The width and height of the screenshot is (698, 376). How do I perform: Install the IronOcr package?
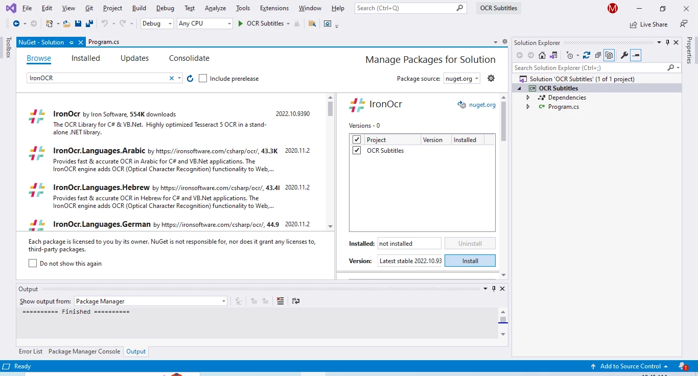[x=470, y=261]
